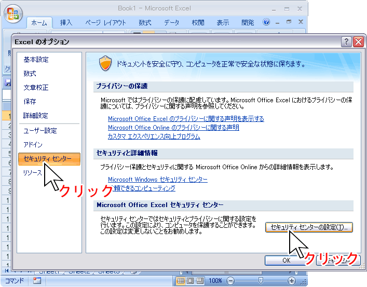Open Microsoft Office Online のプライバシーに関する声明 link
The height and width of the screenshot is (287, 367).
coord(173,128)
